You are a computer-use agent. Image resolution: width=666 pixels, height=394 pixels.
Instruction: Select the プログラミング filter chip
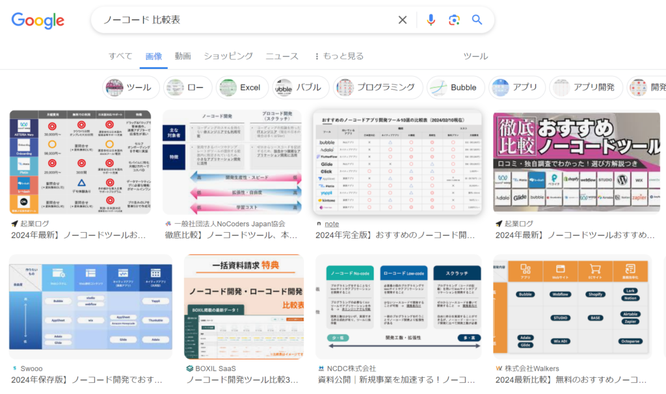pyautogui.click(x=378, y=88)
